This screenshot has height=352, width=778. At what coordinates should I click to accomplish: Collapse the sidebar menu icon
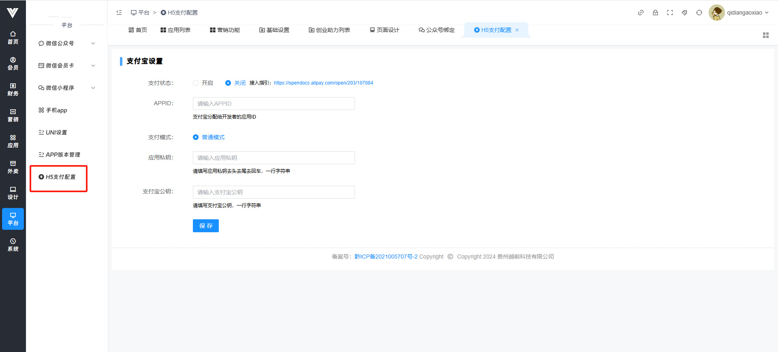coord(119,13)
